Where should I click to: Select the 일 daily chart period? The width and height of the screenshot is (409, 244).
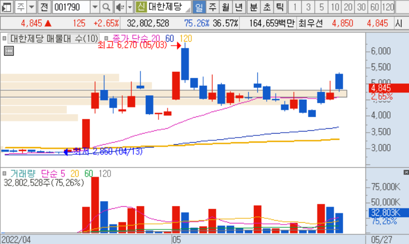(199, 7)
